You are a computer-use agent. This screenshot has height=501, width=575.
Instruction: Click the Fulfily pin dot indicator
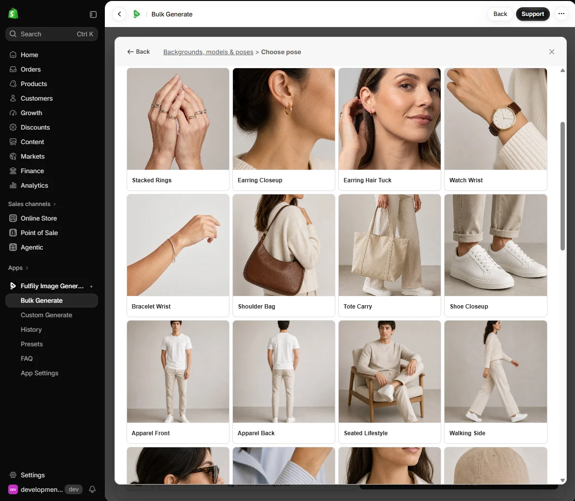click(x=91, y=286)
